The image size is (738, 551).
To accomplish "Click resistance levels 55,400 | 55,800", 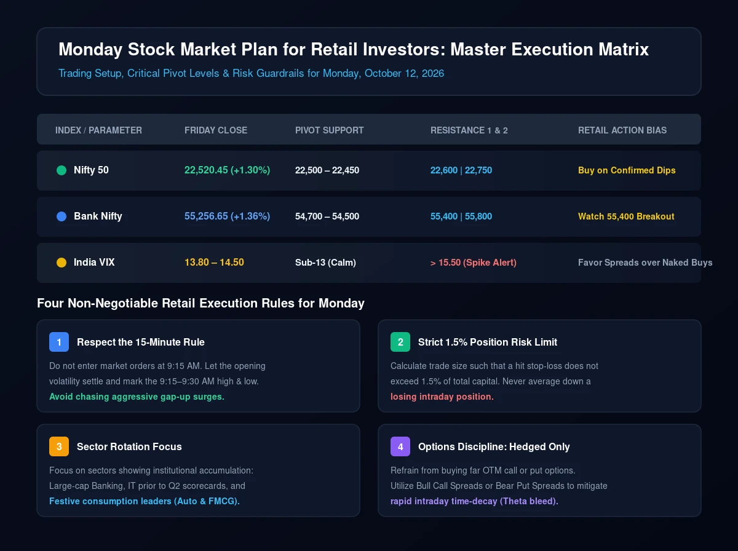I will tap(461, 216).
